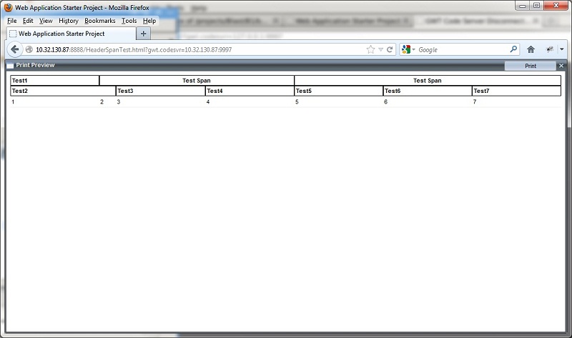This screenshot has width=572, height=338.
Task: Open the URL history dropdown arrow
Action: coord(380,50)
